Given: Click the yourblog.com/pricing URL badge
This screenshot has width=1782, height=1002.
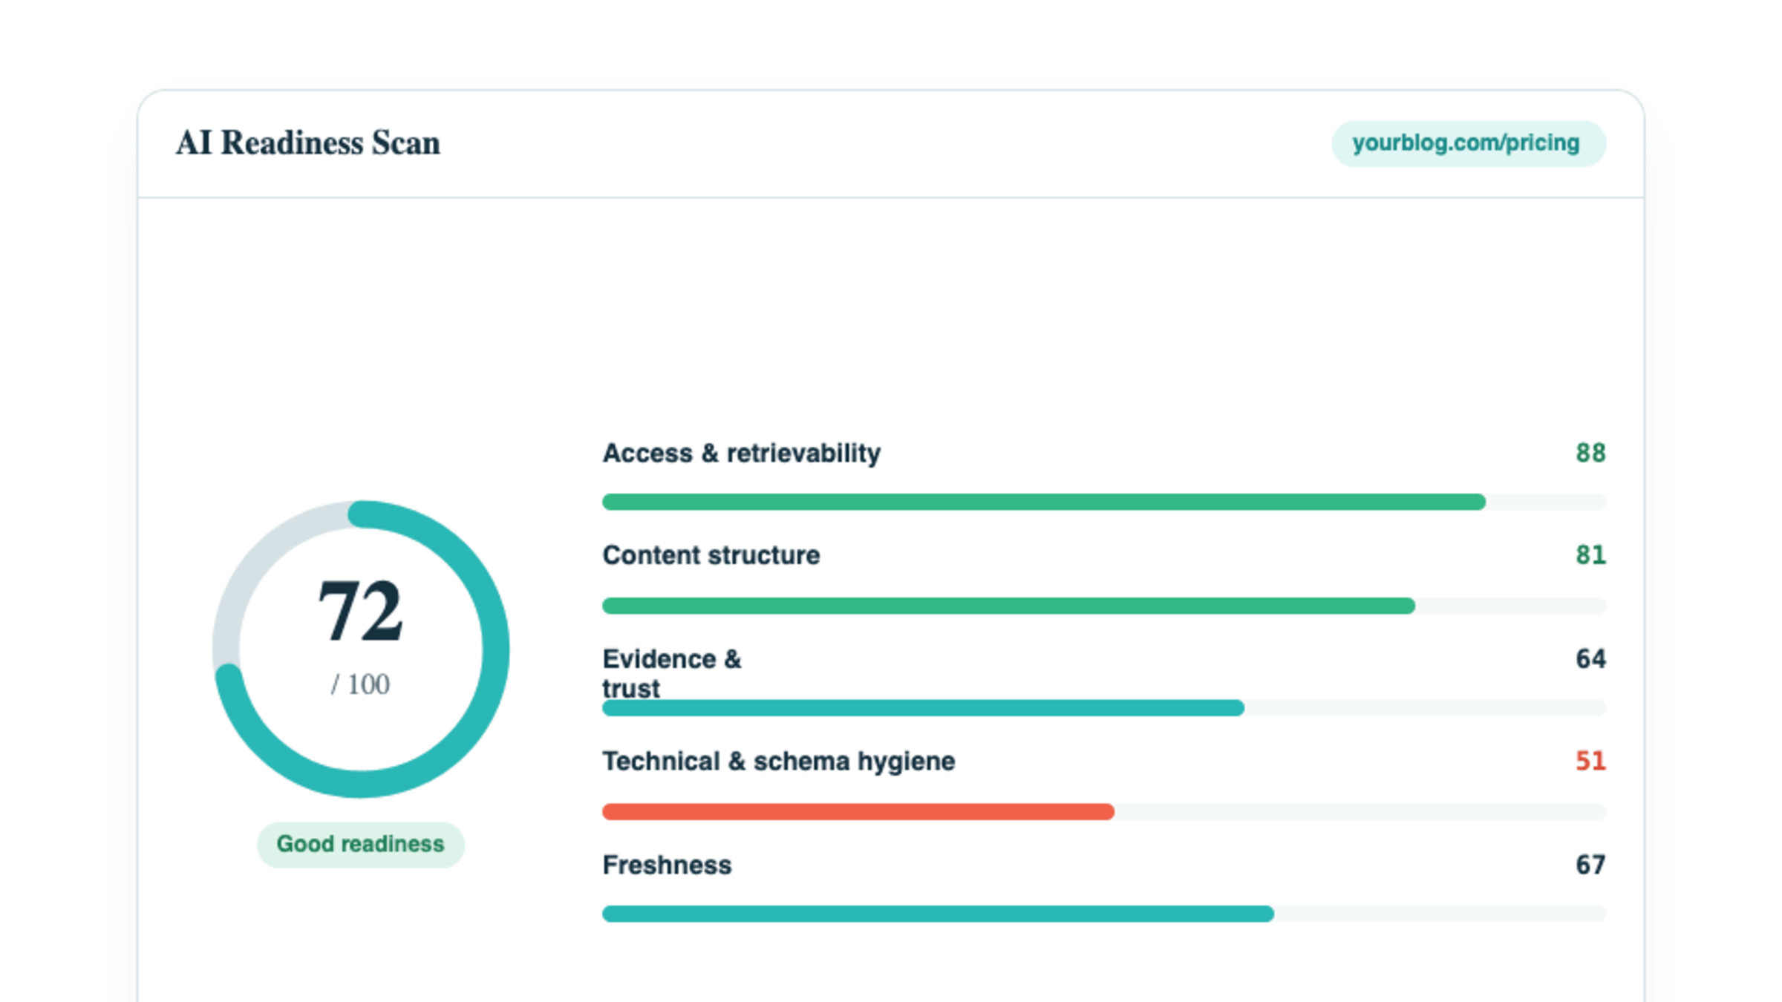Looking at the screenshot, I should (x=1468, y=143).
